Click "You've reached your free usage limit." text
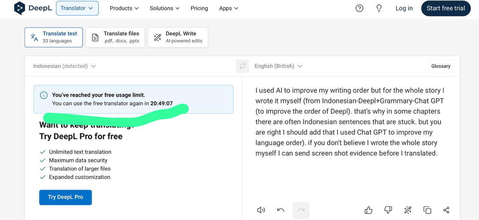Viewport: 479px width, 220px height. tap(98, 95)
